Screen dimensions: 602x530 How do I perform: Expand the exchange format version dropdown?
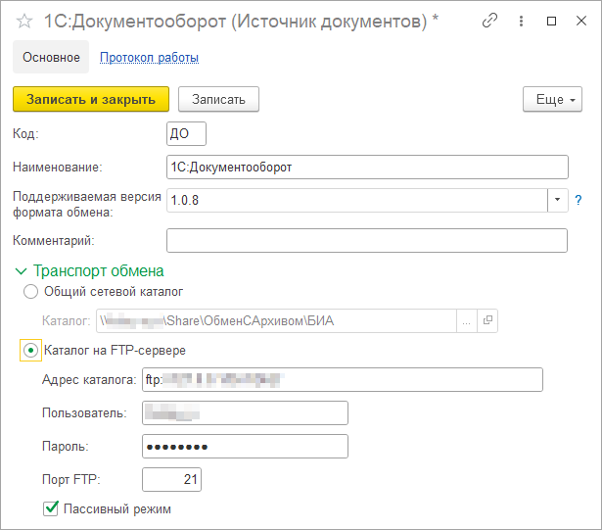click(x=557, y=200)
